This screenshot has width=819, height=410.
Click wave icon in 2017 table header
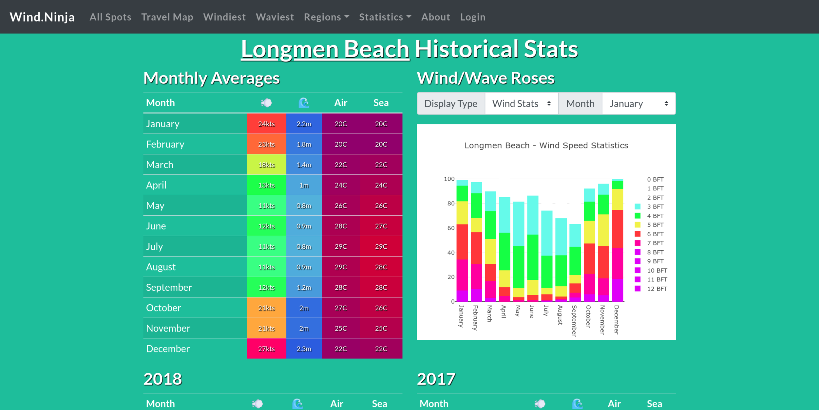[577, 403]
